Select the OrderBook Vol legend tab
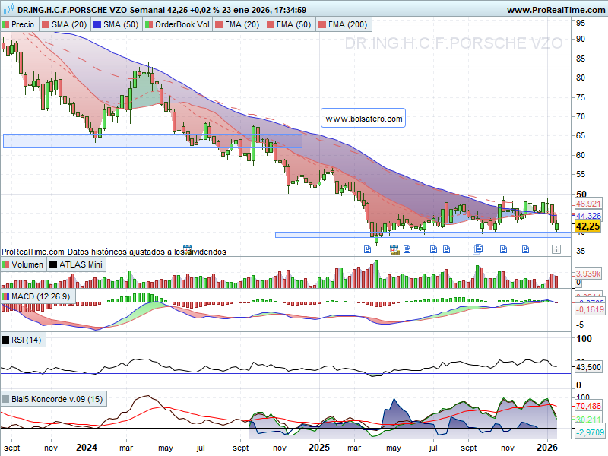 coord(178,24)
